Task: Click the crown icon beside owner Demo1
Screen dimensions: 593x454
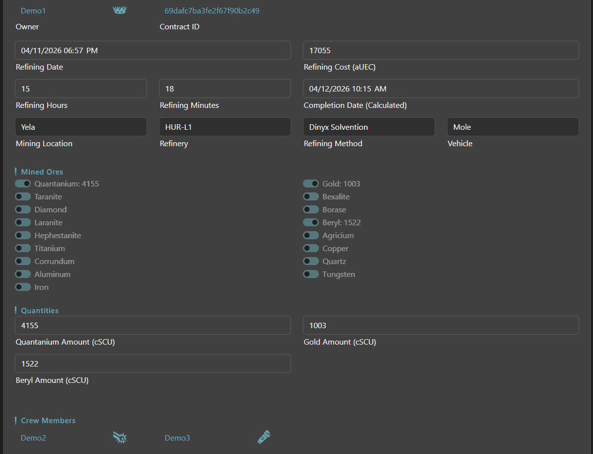Action: pos(120,9)
